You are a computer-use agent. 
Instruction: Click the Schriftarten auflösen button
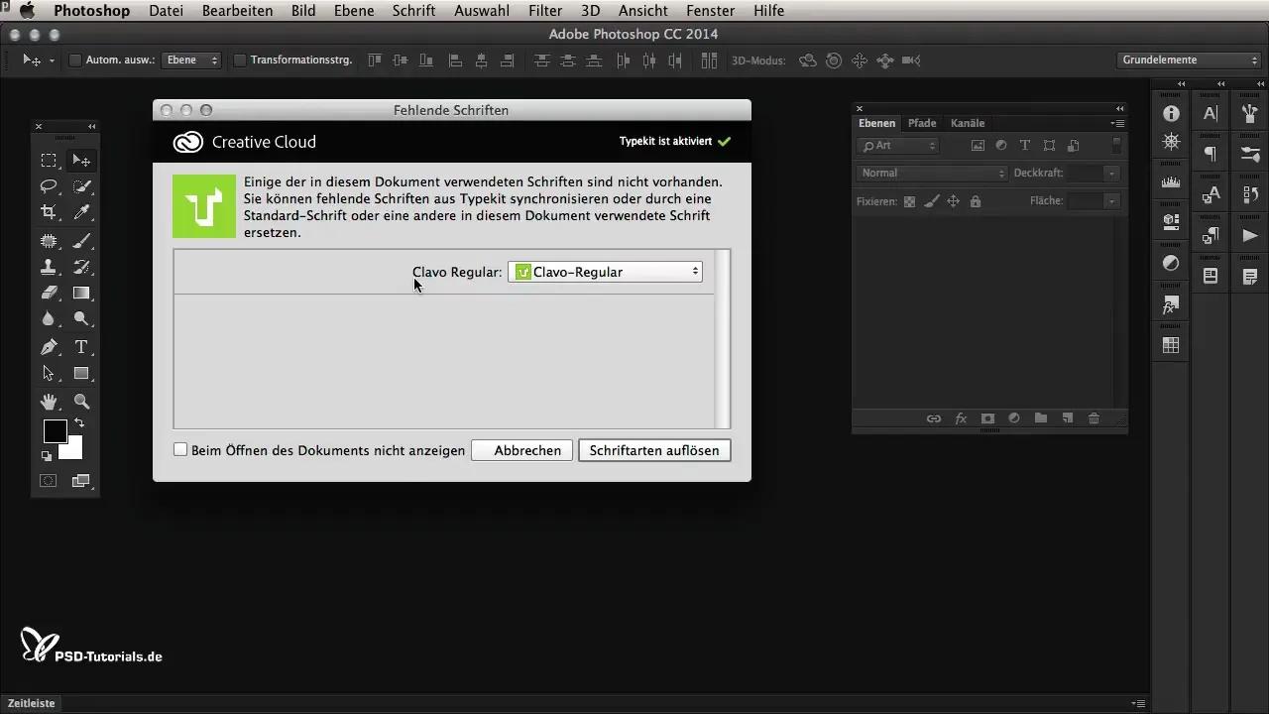654,450
